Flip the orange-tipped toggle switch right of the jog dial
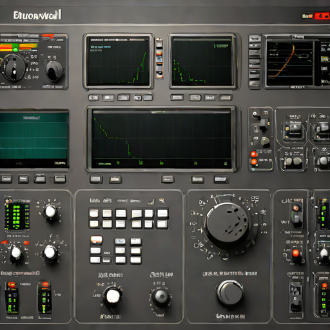 (x=296, y=215)
